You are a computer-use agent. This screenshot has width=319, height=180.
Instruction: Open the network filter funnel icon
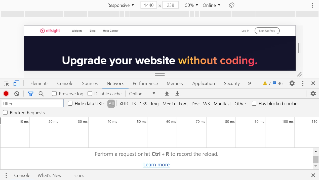(x=31, y=94)
